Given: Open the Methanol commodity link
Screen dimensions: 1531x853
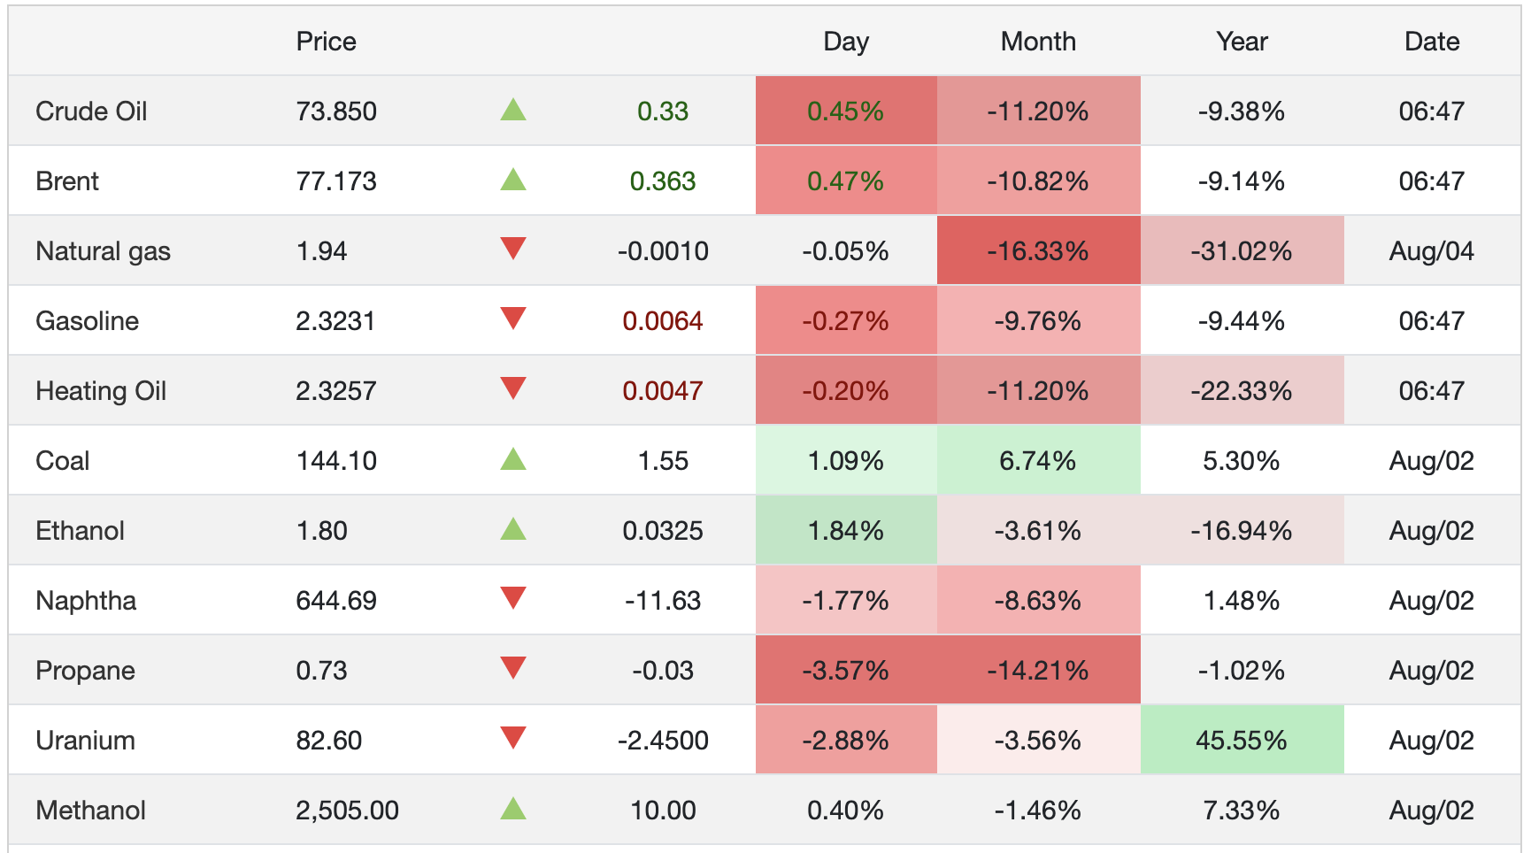Looking at the screenshot, I should 90,811.
